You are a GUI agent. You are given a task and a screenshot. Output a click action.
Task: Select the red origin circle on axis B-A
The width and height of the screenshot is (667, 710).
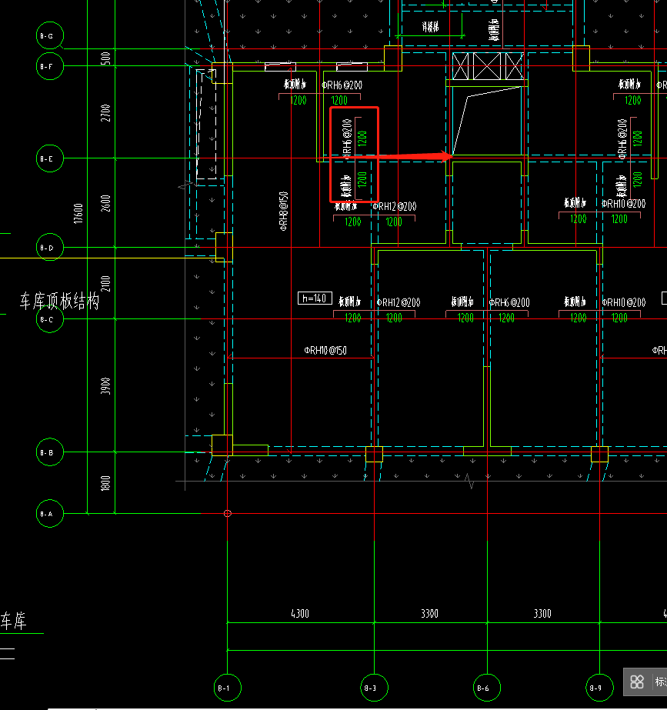[x=227, y=514]
